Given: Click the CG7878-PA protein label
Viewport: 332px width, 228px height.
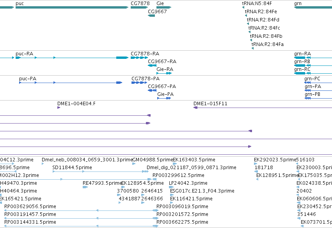Looking at the screenshot, I should click(146, 79).
